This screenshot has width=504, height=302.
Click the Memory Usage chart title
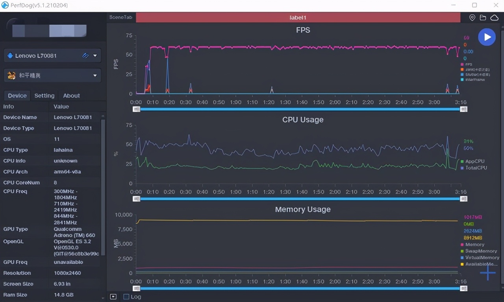coord(303,210)
